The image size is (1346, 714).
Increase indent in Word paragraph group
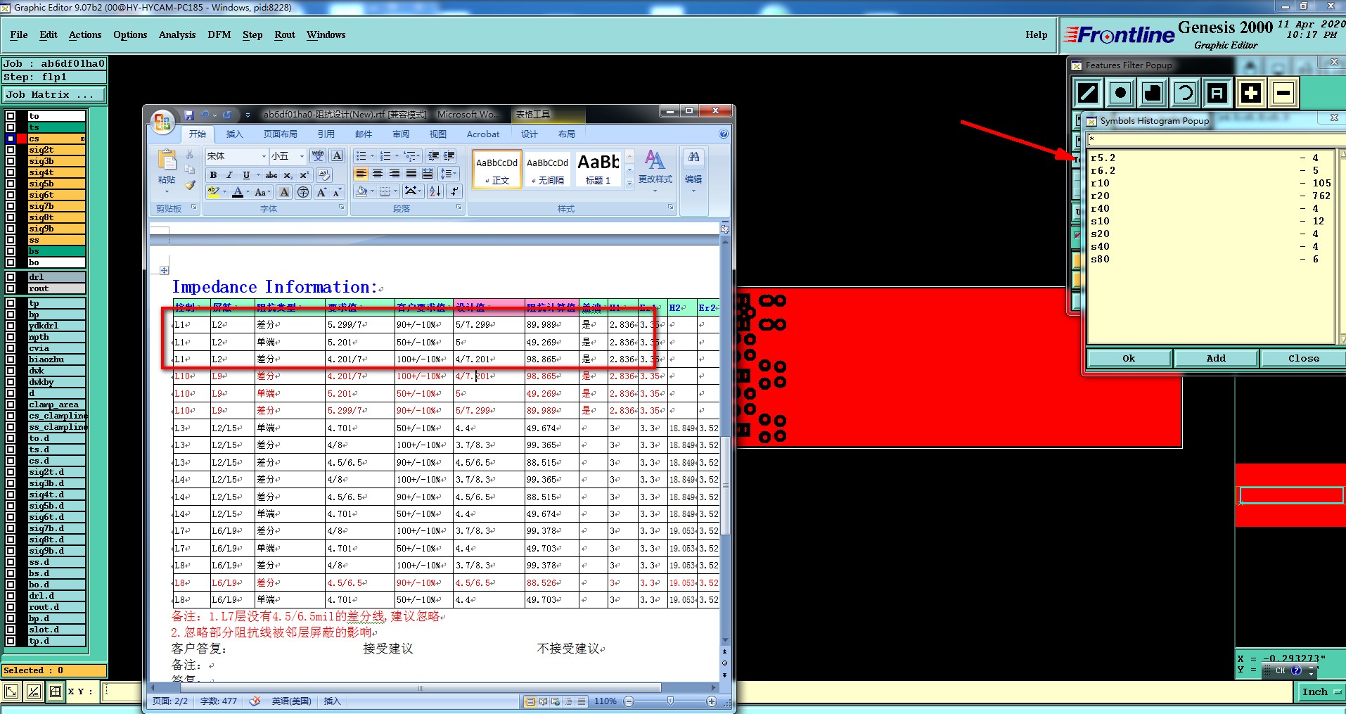pos(449,156)
